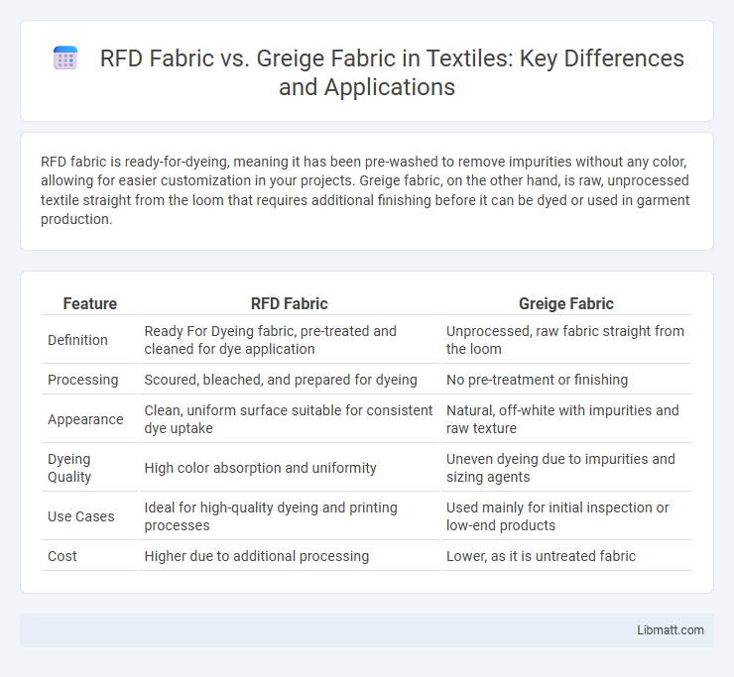Select the 'RFD Fabric' column header
The width and height of the screenshot is (734, 677).
click(289, 303)
